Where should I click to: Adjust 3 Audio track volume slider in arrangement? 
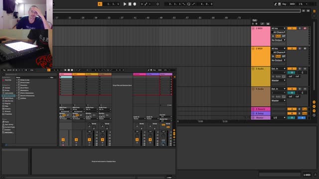pyautogui.click(x=292, y=73)
